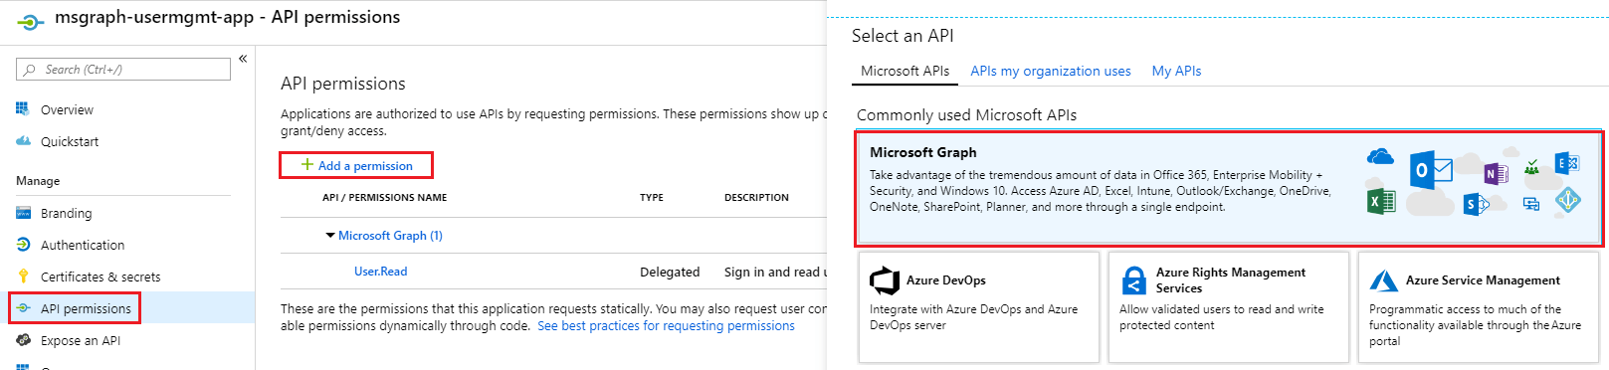Click the app registration icon beside the title
Viewport: 1609px width, 370px height.
[x=31, y=21]
